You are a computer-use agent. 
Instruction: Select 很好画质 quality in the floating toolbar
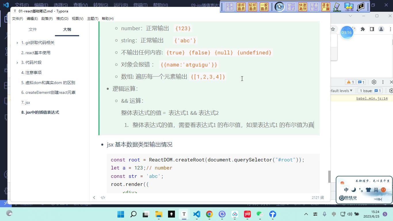pos(241,7)
